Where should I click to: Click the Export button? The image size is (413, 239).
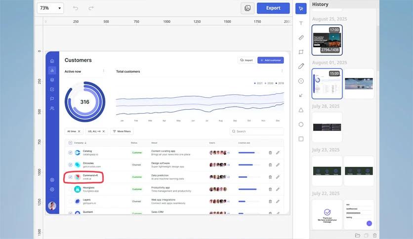[x=273, y=8]
